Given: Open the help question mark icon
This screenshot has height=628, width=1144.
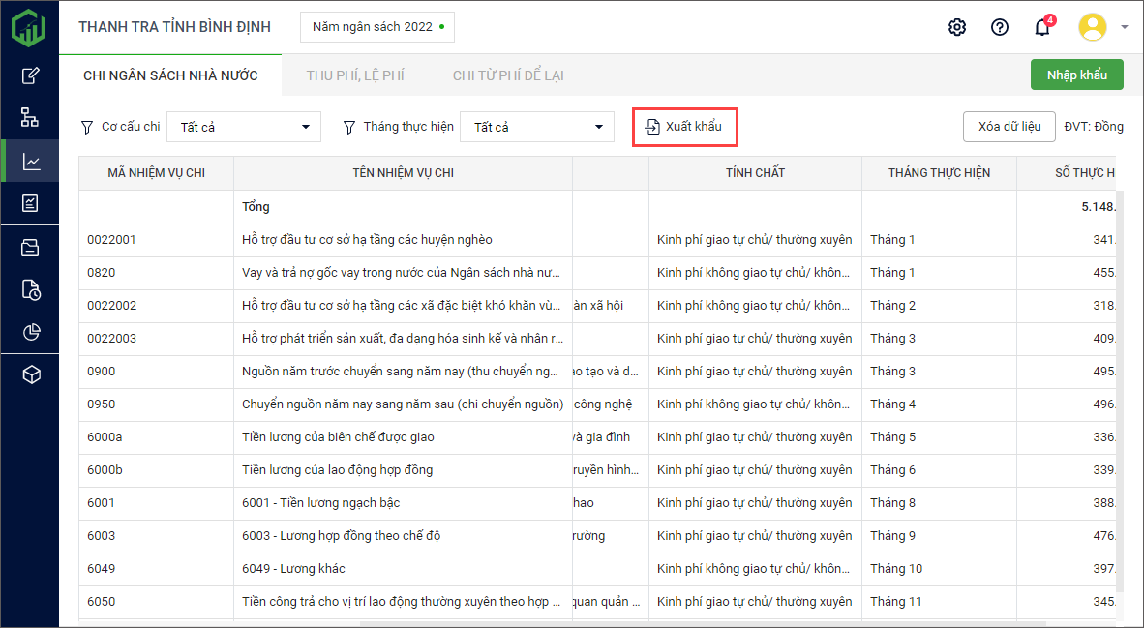Looking at the screenshot, I should (999, 27).
